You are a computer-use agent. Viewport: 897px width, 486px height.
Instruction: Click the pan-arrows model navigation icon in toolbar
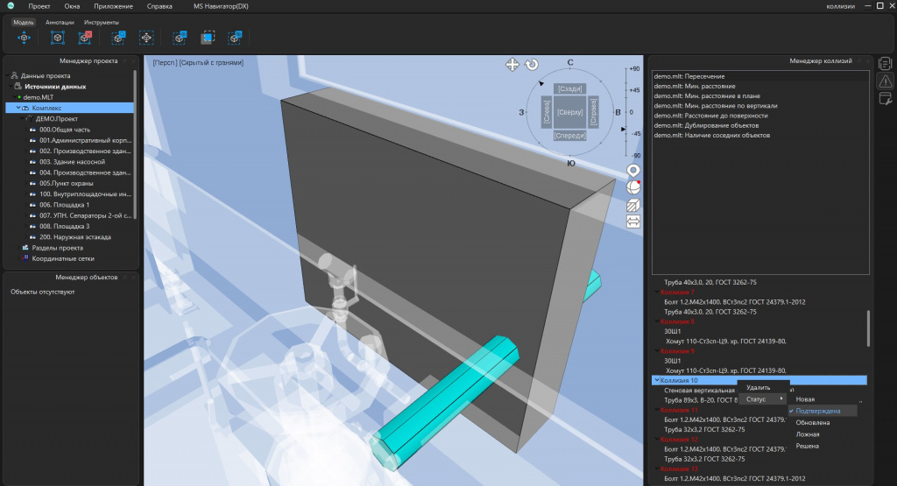click(x=24, y=38)
